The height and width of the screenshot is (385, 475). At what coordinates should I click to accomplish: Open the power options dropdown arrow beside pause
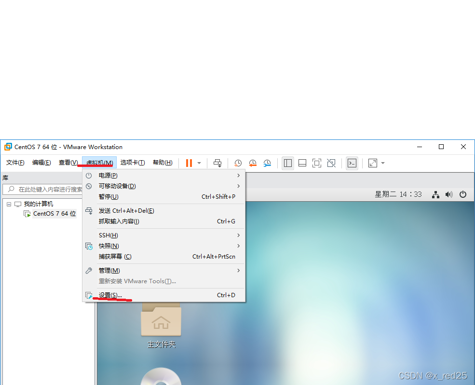199,163
